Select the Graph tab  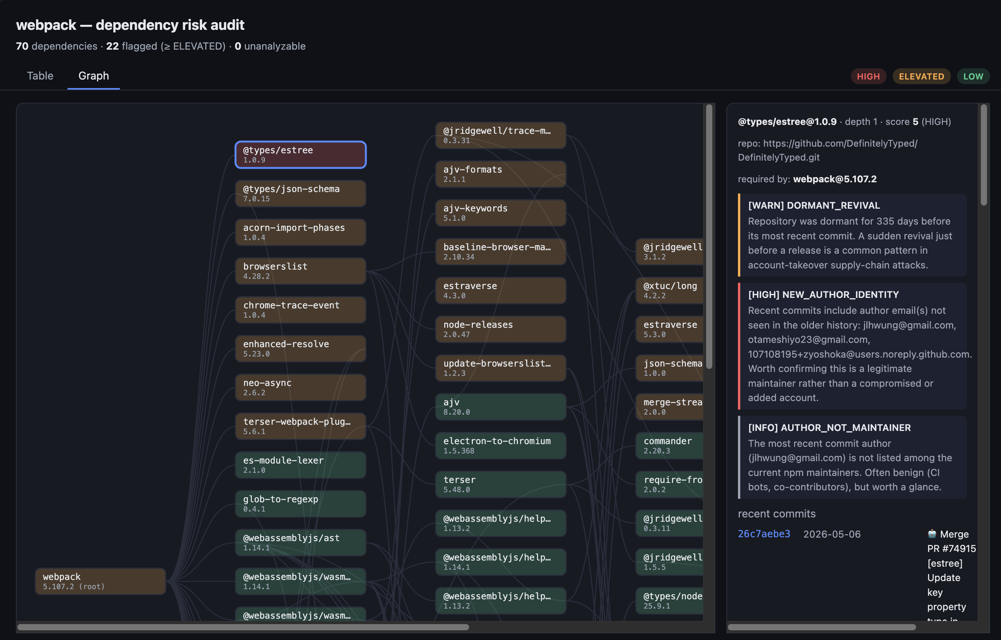(94, 76)
